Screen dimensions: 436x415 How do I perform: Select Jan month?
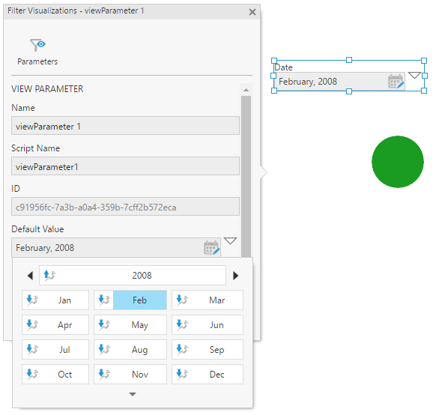(x=64, y=300)
